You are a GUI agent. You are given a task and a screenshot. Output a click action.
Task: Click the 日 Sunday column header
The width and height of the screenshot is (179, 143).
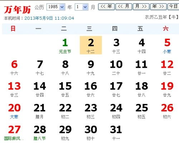coord(13,29)
